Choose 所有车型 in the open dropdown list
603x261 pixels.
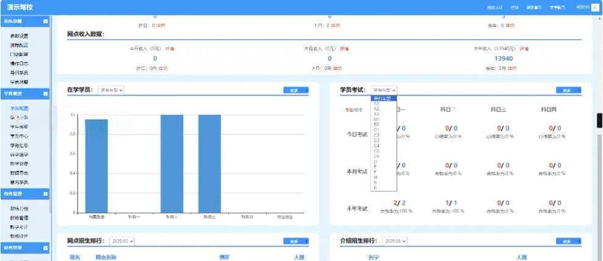[384, 98]
